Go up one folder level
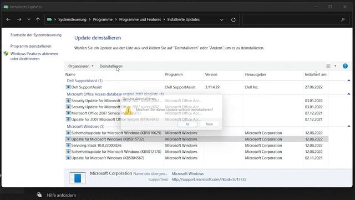The height and width of the screenshot is (200, 355). pos(38,20)
